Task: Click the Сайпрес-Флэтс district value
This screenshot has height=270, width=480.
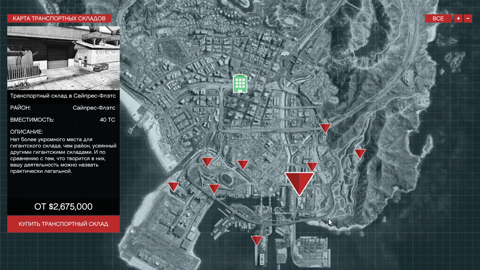Action: point(94,108)
